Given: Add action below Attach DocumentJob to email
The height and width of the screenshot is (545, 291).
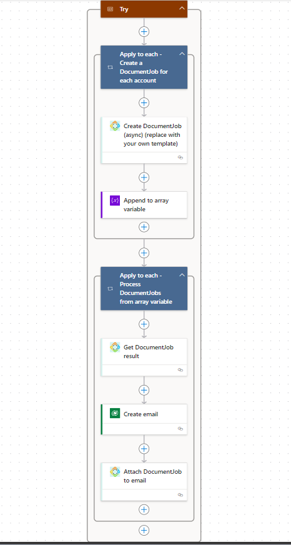Looking at the screenshot, I should pos(144,509).
